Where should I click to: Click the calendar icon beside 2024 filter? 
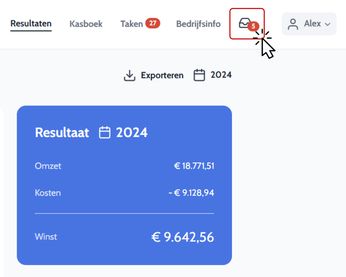click(x=199, y=75)
